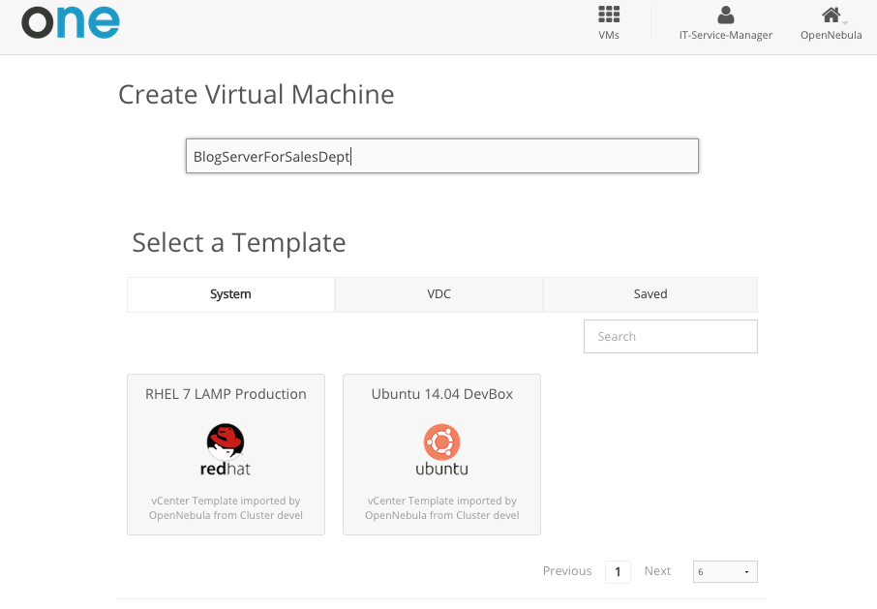Switch to the Saved templates tab

(x=650, y=294)
